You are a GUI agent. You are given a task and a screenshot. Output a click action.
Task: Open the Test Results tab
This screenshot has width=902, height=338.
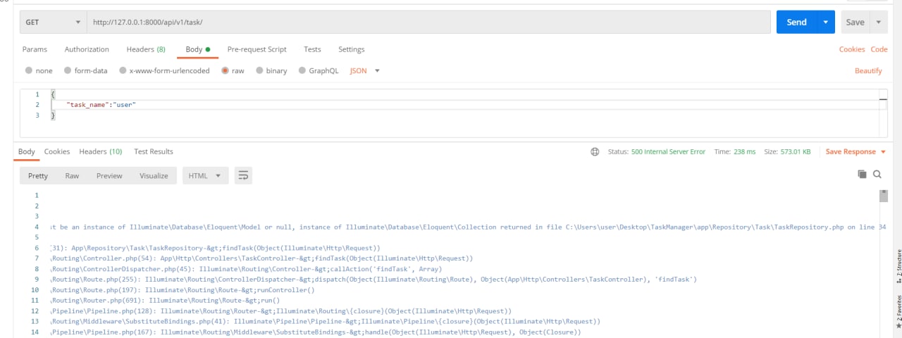point(154,151)
